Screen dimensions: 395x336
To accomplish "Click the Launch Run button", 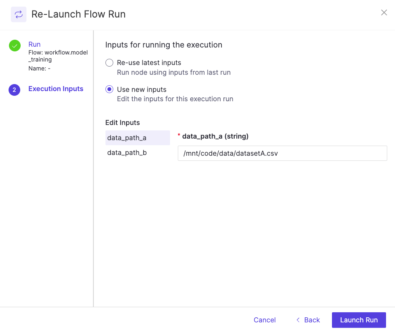I will click(359, 320).
